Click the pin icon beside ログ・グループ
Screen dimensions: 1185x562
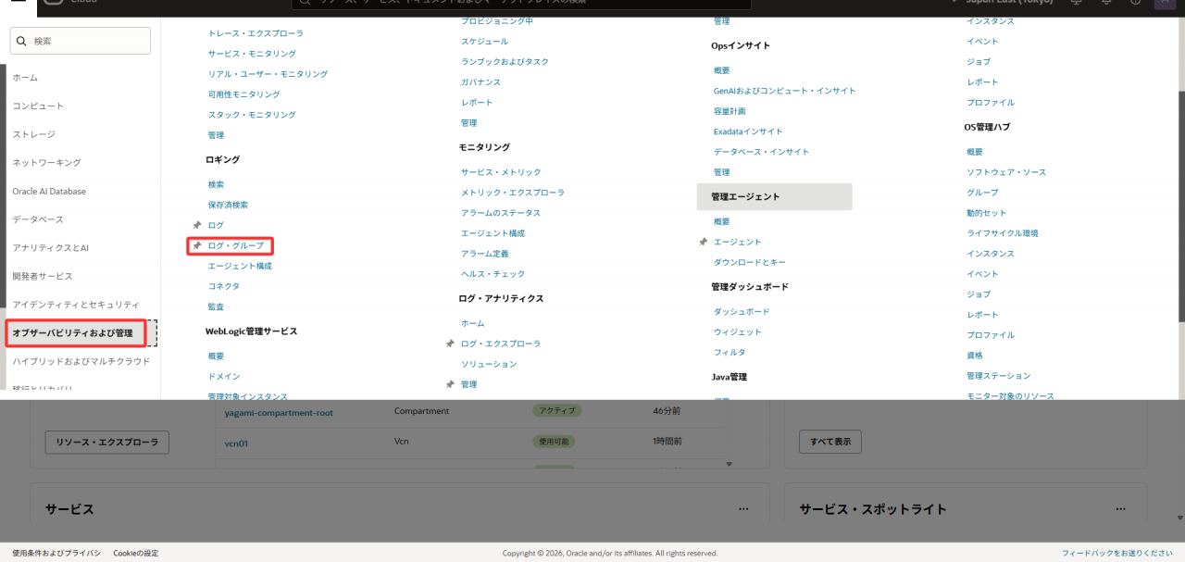196,245
